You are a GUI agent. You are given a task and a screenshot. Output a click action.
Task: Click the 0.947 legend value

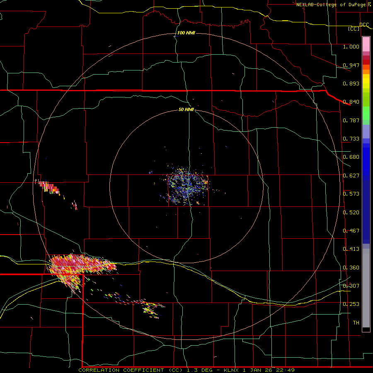(351, 65)
